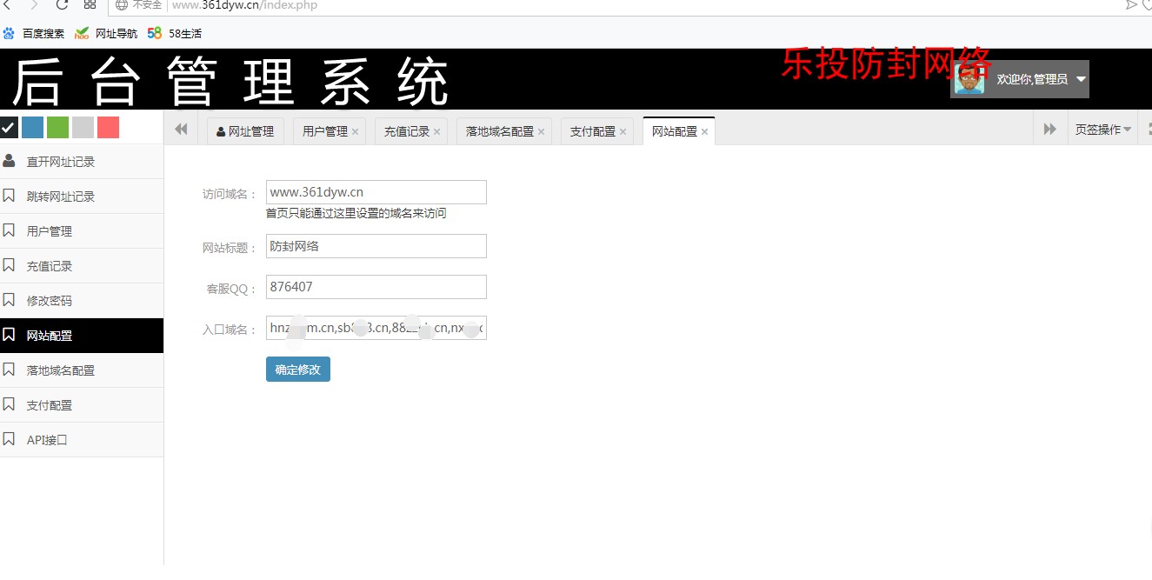
Task: Close the 用户管理 tab
Action: pyautogui.click(x=355, y=132)
